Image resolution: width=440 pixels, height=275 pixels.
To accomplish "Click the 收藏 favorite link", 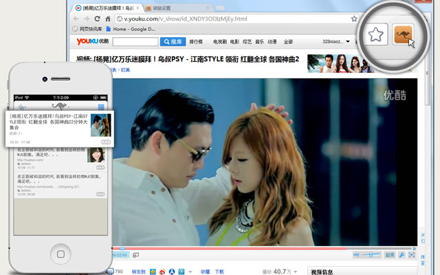I will click(205, 272).
